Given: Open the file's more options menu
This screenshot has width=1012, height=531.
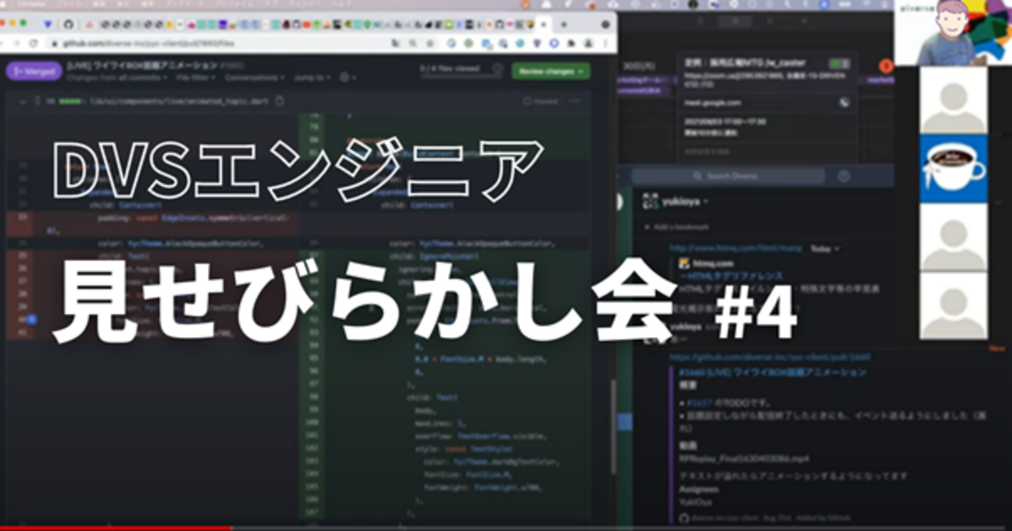Looking at the screenshot, I should 575,101.
